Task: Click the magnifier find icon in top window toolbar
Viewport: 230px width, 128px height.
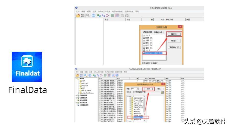Action: click(x=88, y=15)
